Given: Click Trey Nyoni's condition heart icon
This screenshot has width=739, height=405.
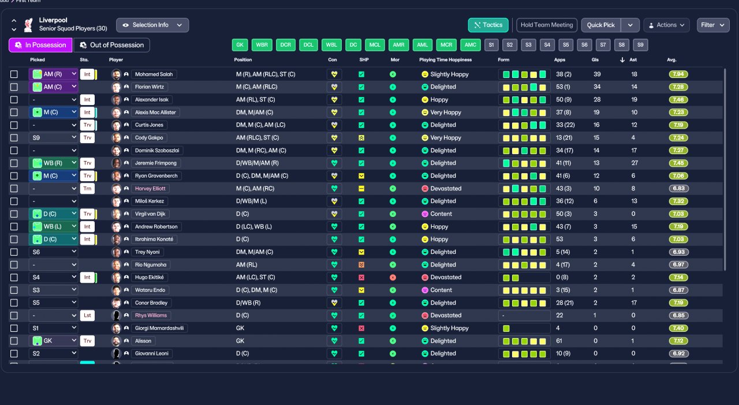Looking at the screenshot, I should tap(335, 252).
